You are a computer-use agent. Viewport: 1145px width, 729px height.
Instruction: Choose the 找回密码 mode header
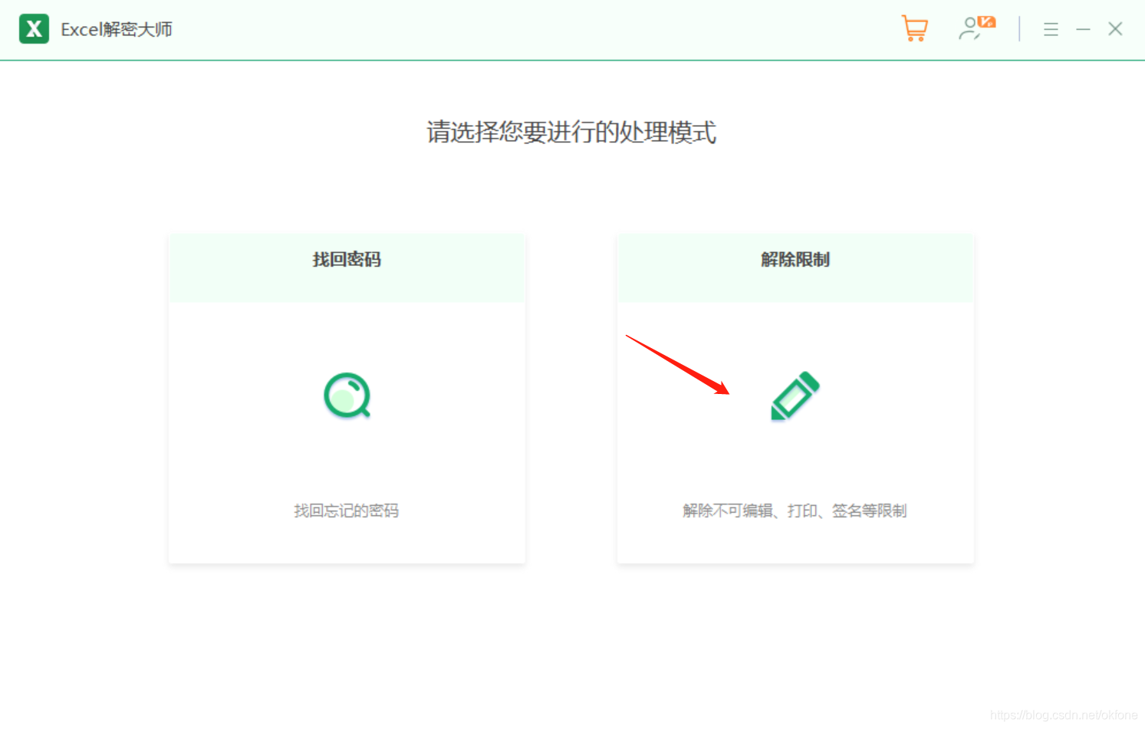[347, 268]
